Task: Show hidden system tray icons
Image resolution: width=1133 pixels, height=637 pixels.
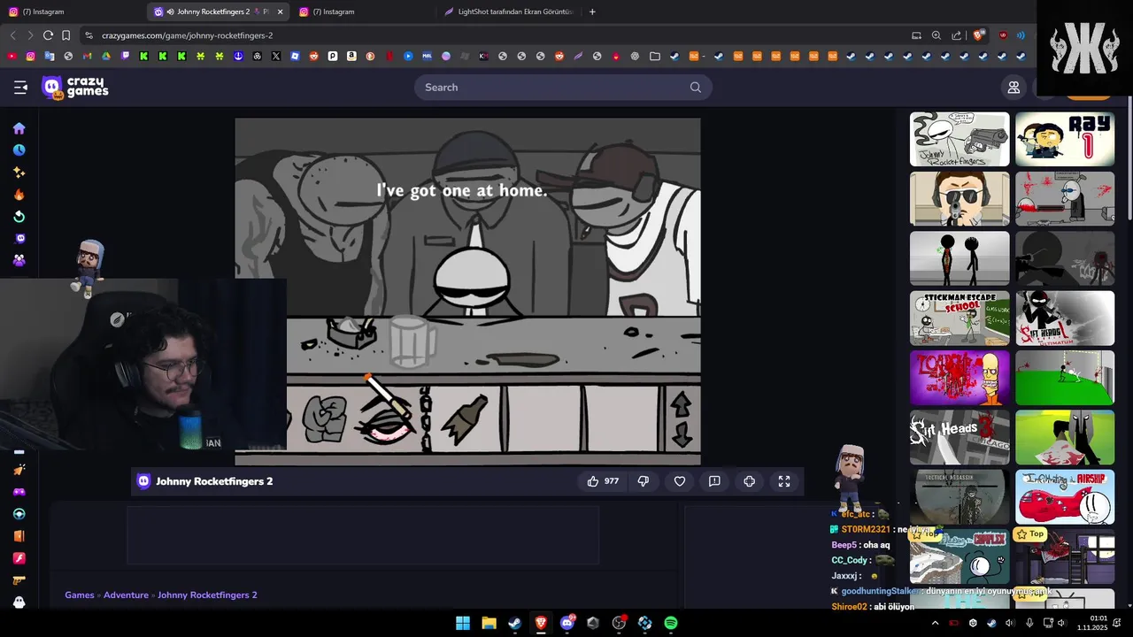Action: tap(935, 623)
